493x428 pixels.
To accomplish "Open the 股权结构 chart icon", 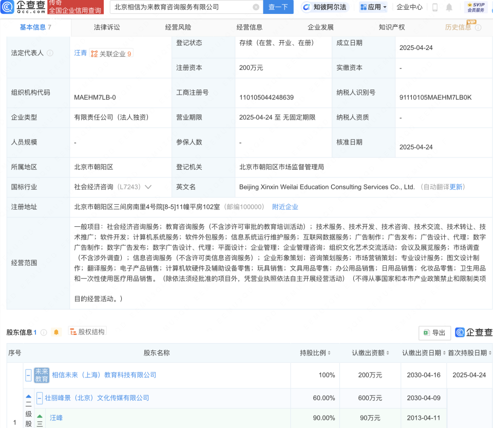I will 73,332.
